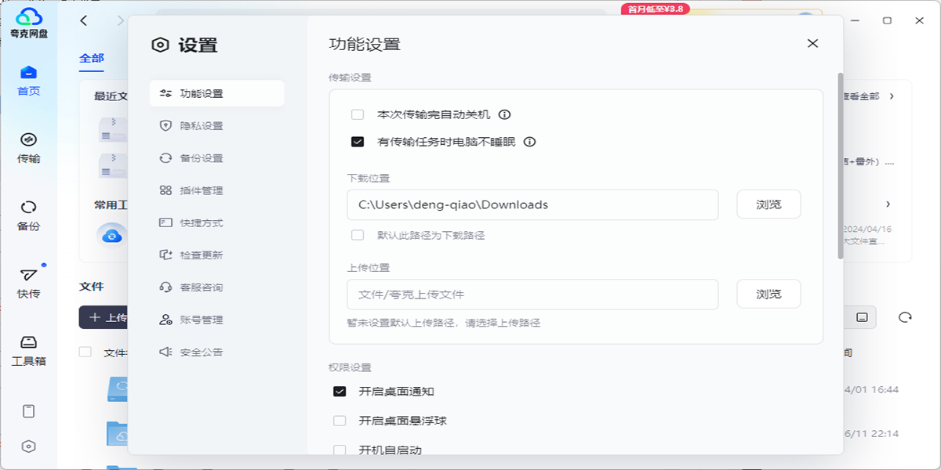Check 默认此路径为下载路径
The width and height of the screenshot is (941, 470).
[358, 234]
